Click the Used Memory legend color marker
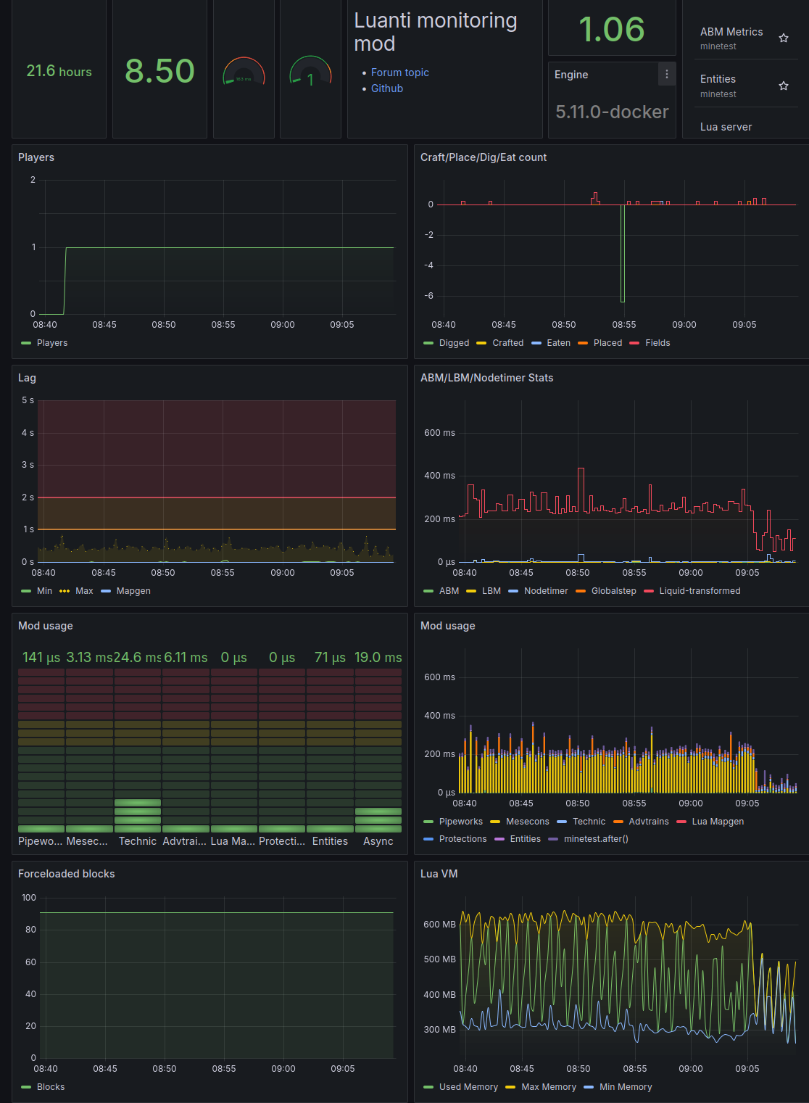Image resolution: width=809 pixels, height=1103 pixels. (428, 1087)
